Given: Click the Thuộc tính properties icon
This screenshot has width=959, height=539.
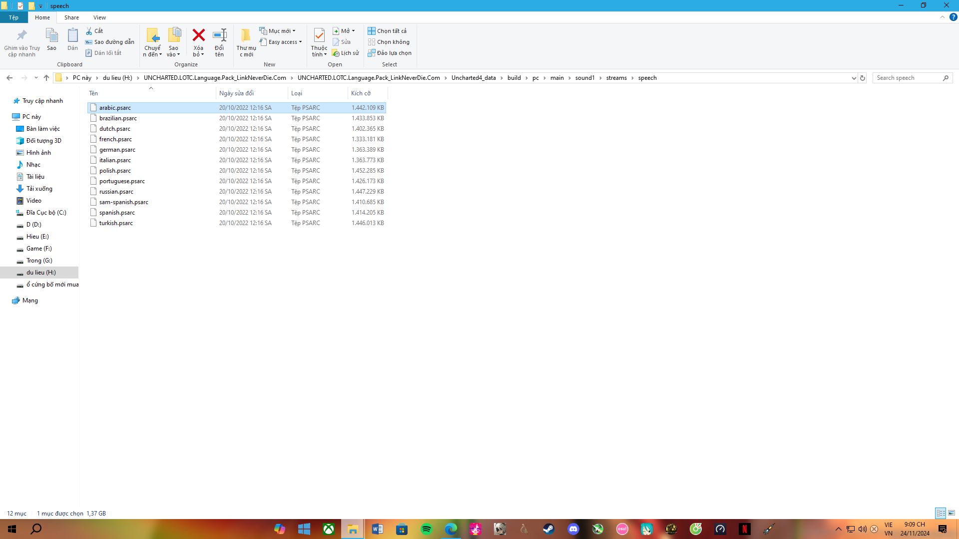Looking at the screenshot, I should pyautogui.click(x=319, y=35).
